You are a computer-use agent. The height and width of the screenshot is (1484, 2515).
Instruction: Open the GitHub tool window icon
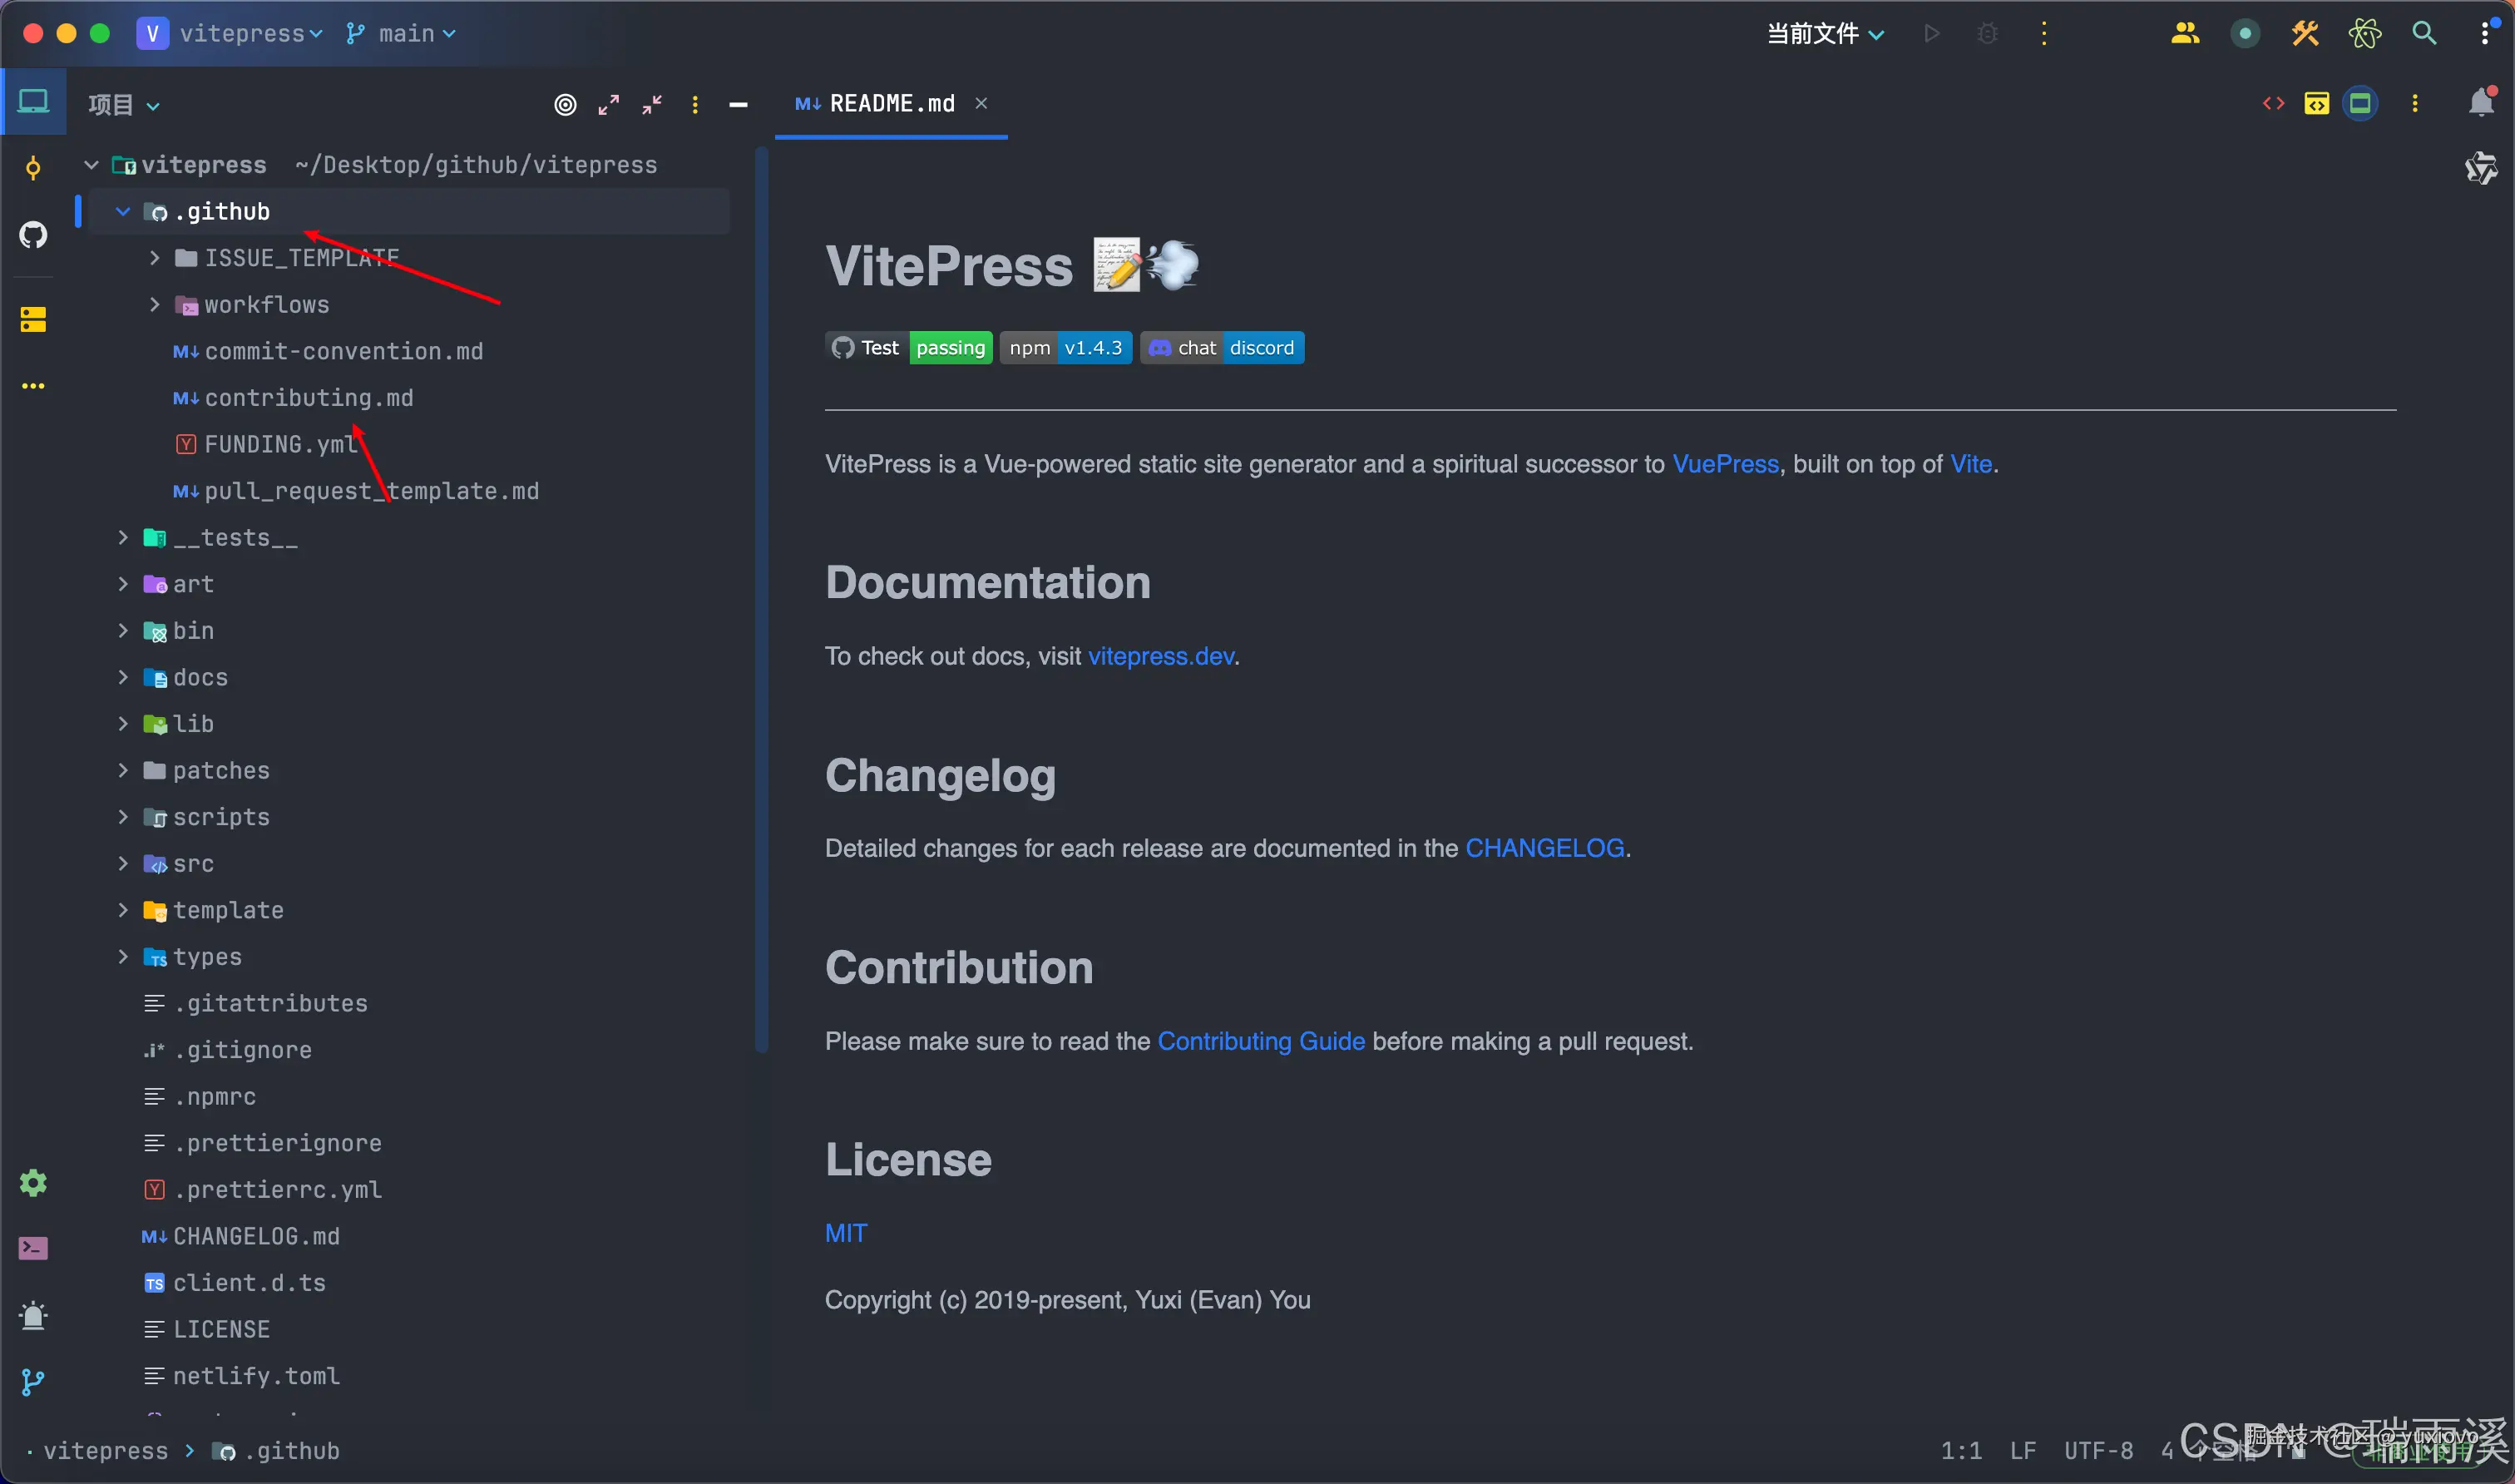(x=33, y=235)
